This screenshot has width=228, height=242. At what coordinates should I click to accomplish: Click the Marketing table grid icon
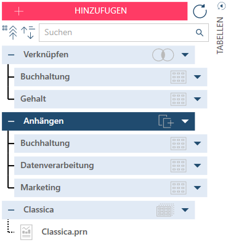179,188
